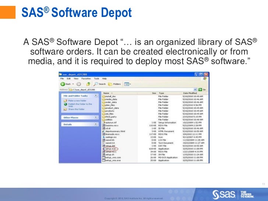This screenshot has height=201, width=268.
Task: Sort by the Size column header
Action: 147,93
